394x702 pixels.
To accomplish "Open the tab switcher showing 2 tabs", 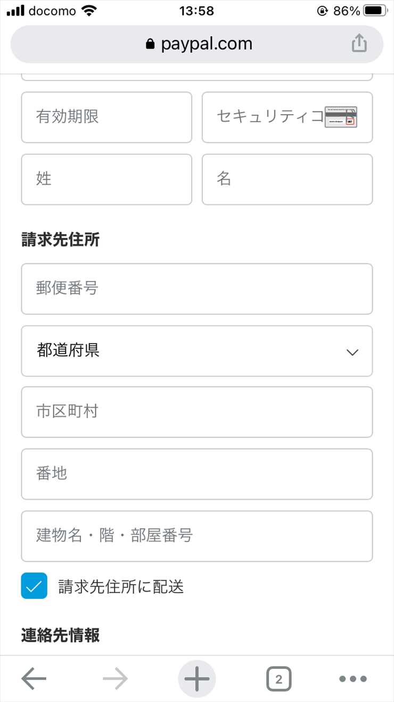I will [x=278, y=679].
